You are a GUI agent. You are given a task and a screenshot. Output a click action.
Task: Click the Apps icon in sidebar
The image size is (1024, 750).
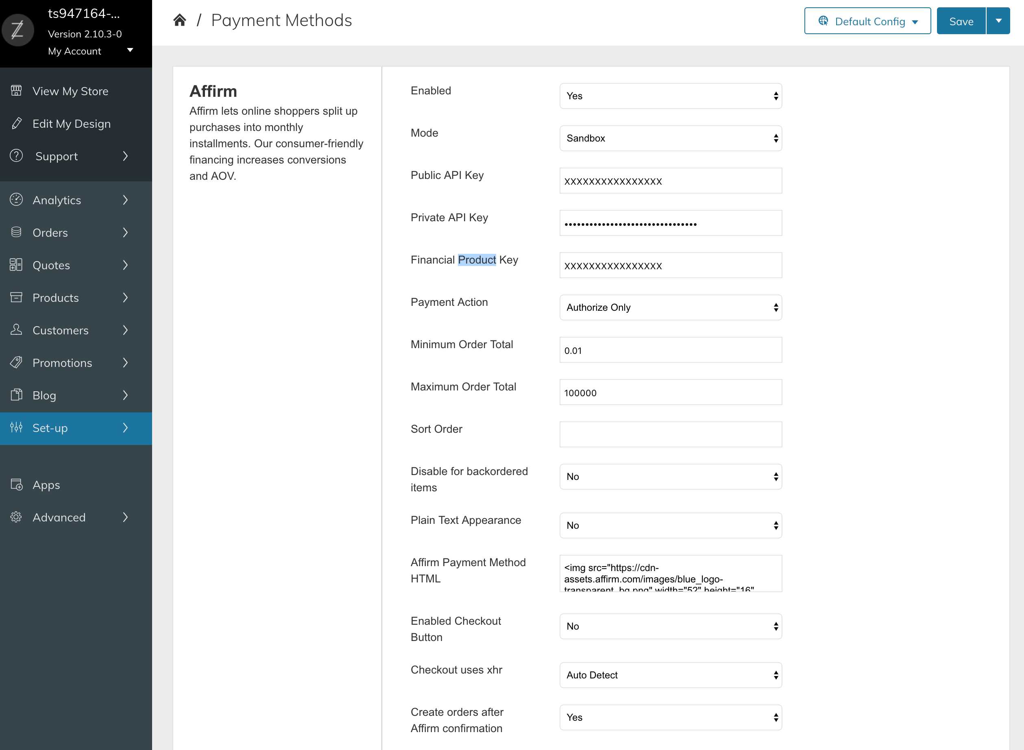(16, 485)
